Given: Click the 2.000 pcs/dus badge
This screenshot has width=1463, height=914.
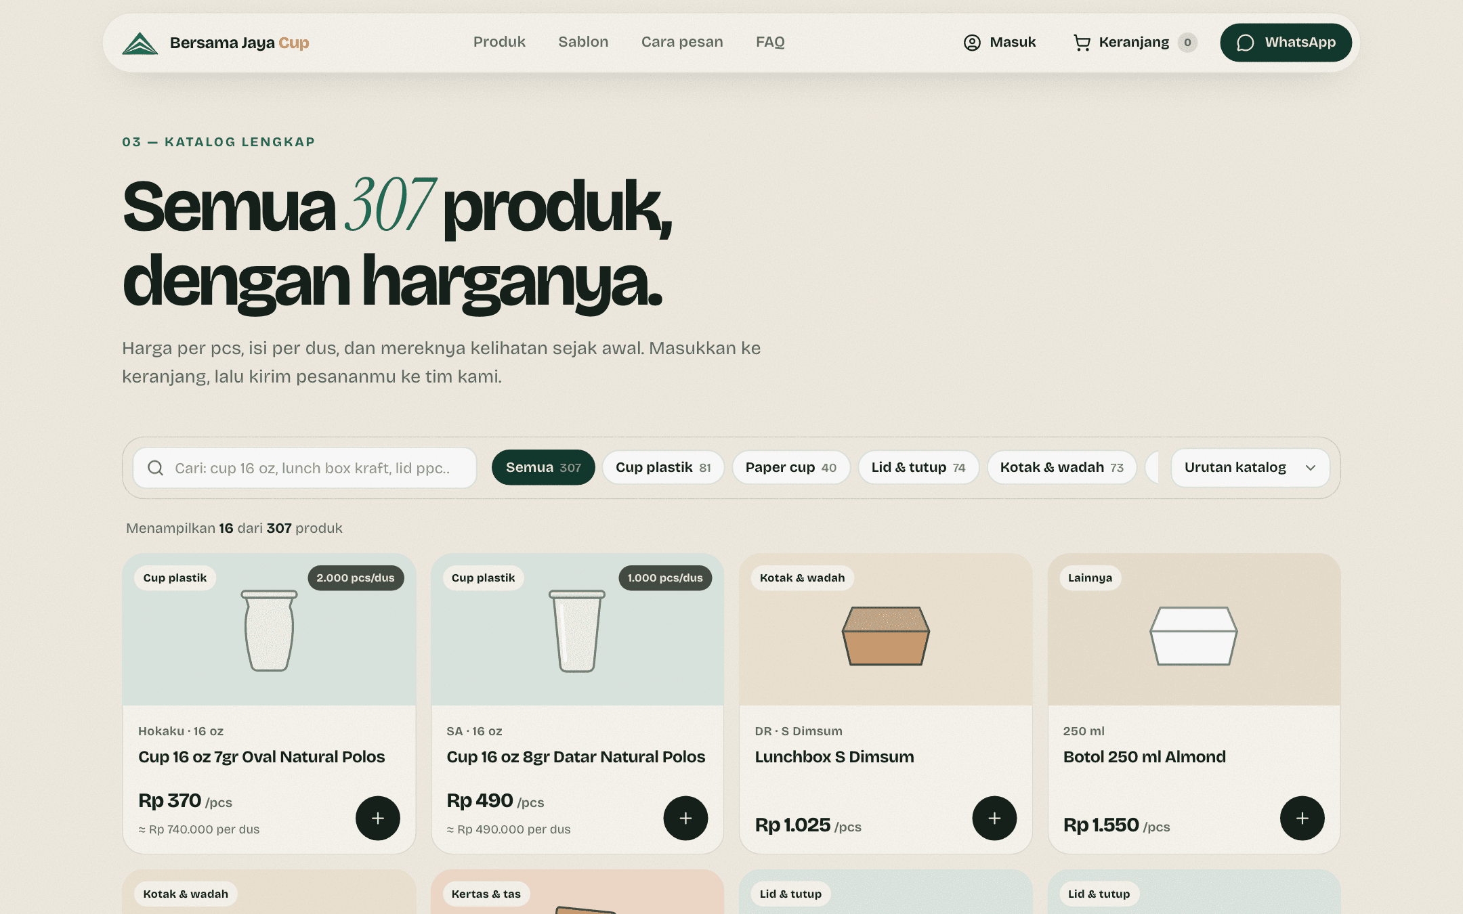Looking at the screenshot, I should 356,578.
